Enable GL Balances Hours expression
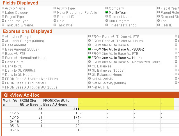Screen dimensions: 179x136 tap(89, 75)
